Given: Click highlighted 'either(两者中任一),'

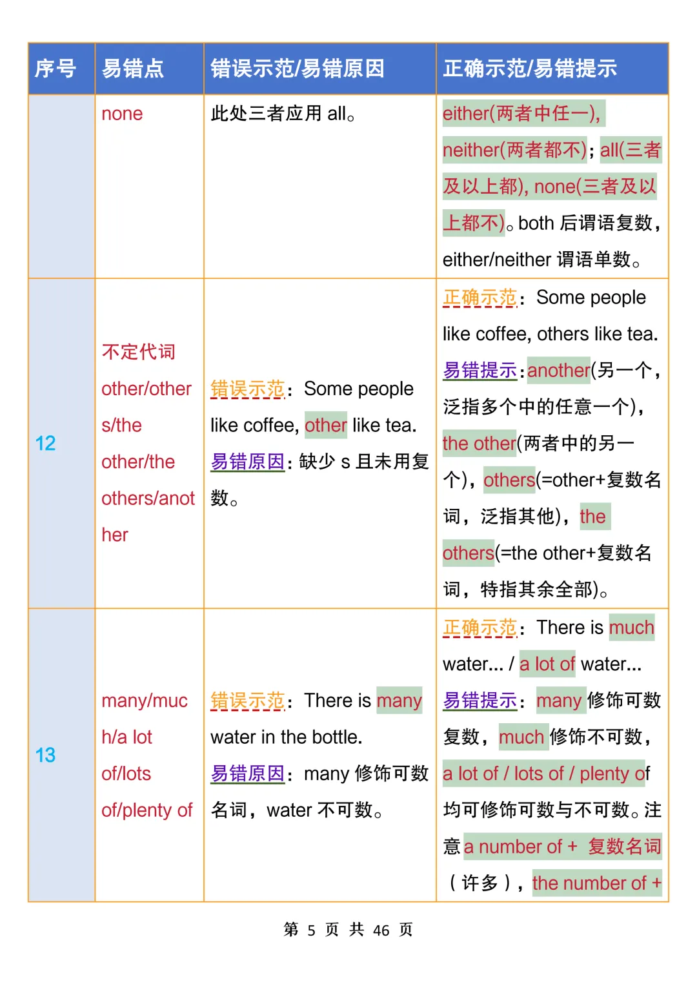Looking at the screenshot, I should [523, 114].
